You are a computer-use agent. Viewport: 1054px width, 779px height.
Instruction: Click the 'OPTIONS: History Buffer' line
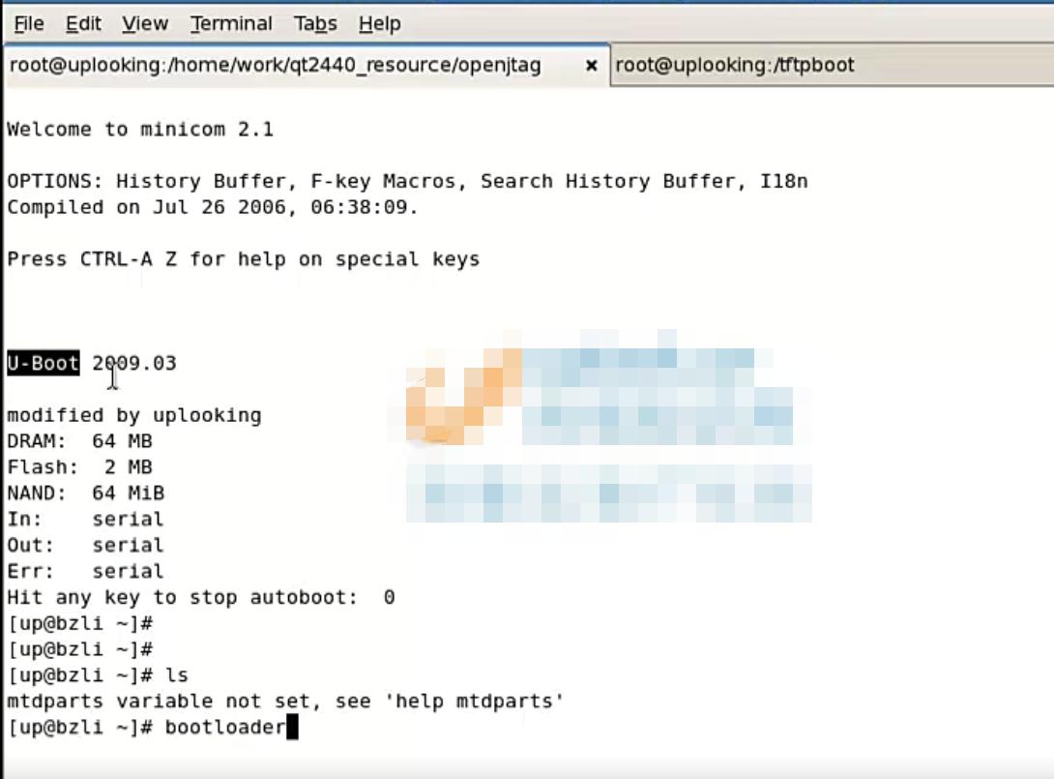[407, 181]
